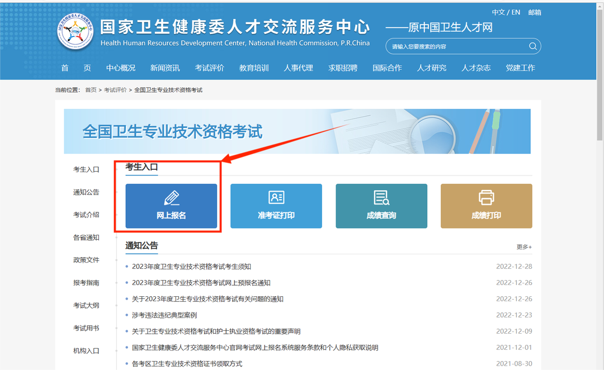Go to 国际合作 in the navigation bar
This screenshot has width=604, height=370.
[387, 68]
